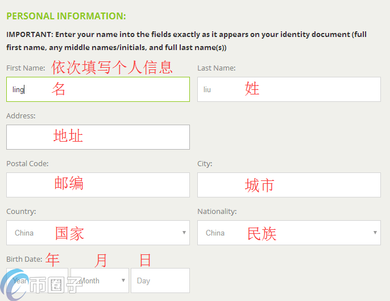
Task: Click the First Name field containing ling
Action: [98, 89]
